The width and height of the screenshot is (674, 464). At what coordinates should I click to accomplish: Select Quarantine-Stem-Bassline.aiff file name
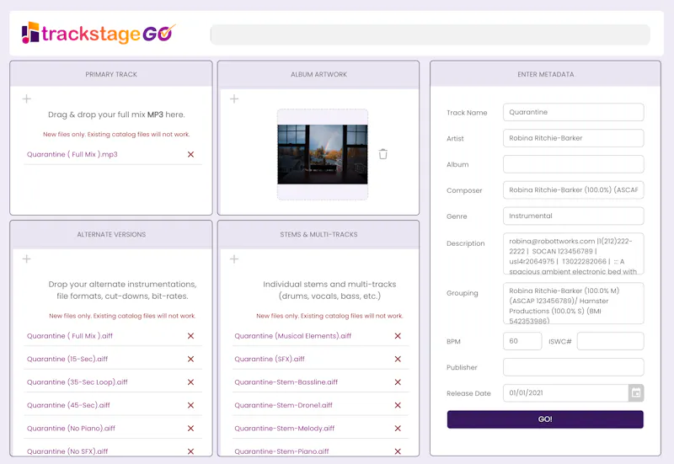pos(286,382)
